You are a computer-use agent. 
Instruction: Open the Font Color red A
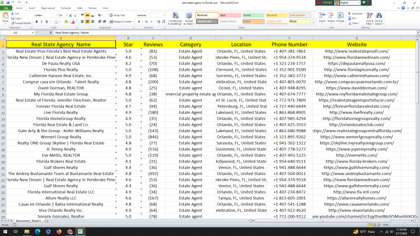point(73,22)
